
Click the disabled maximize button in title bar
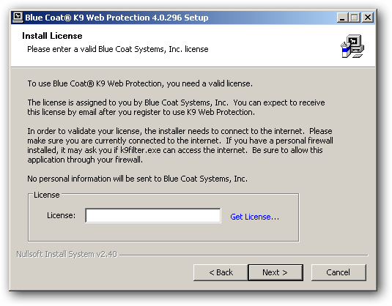pos(354,18)
